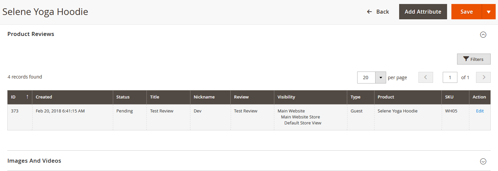Viewport: 498px width, 171px height.
Task: Sort table by SKU column
Action: [x=449, y=97]
